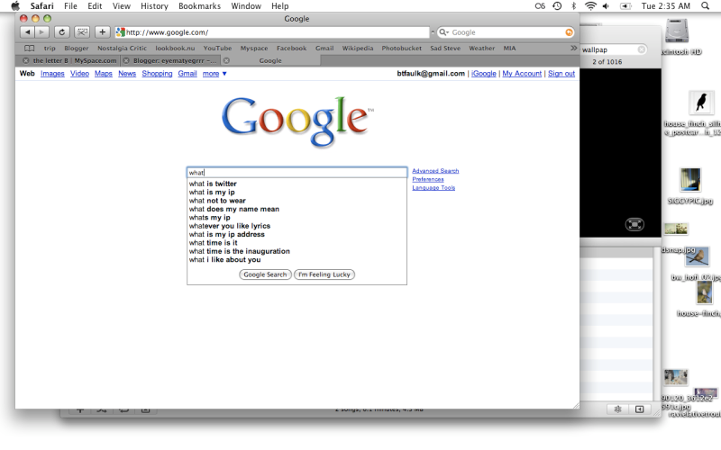This screenshot has height=450, width=721.
Task: Select the SIGGYPIC.jpg desktop file
Action: pos(690,180)
